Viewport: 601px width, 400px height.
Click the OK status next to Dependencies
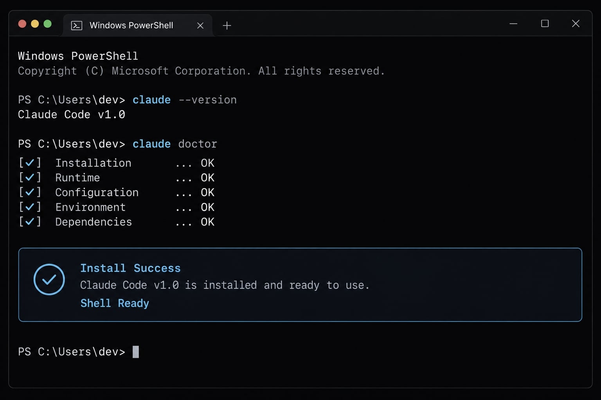(207, 222)
